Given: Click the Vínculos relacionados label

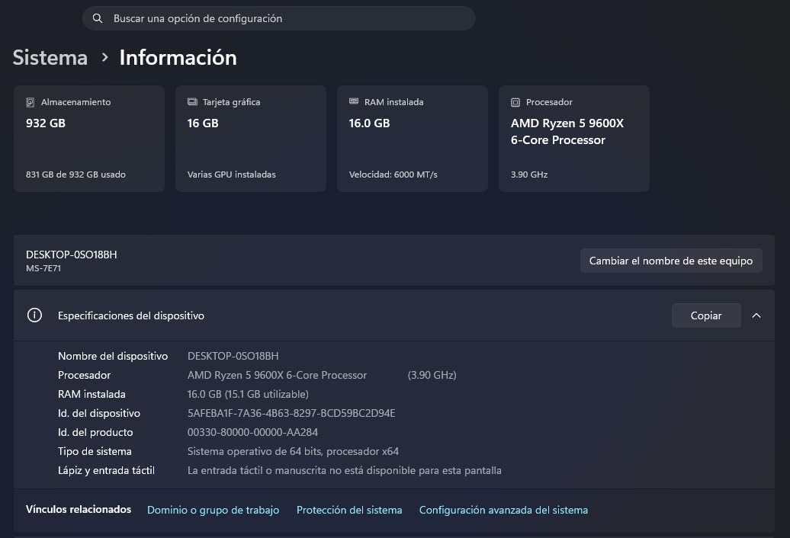Looking at the screenshot, I should pos(79,509).
